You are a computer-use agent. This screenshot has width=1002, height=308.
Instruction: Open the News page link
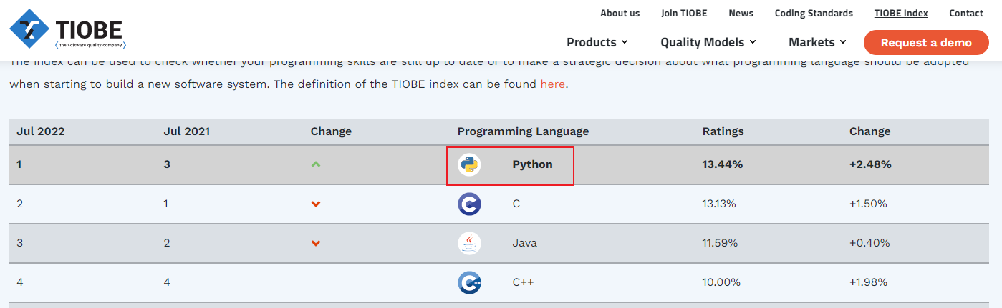(x=741, y=13)
